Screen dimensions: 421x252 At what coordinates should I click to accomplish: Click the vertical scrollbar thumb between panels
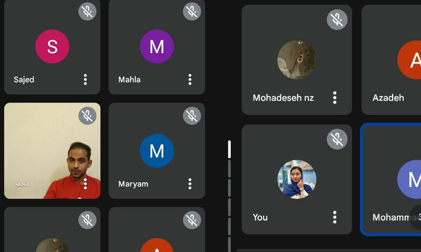[x=229, y=149]
